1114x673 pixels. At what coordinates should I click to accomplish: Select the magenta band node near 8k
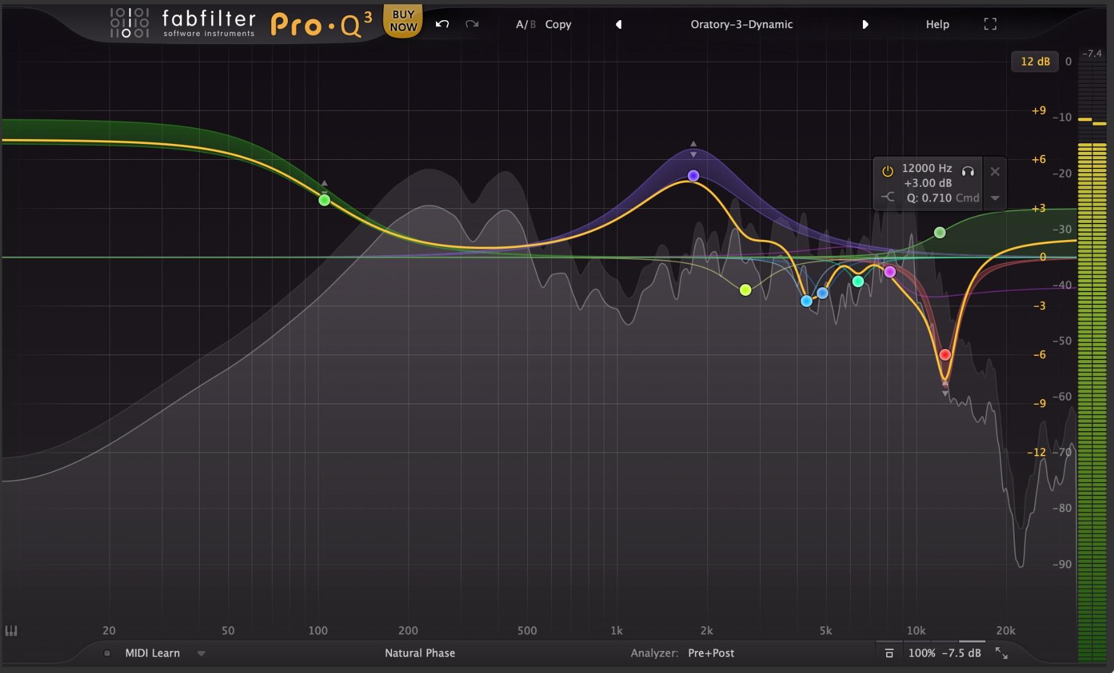tap(890, 272)
